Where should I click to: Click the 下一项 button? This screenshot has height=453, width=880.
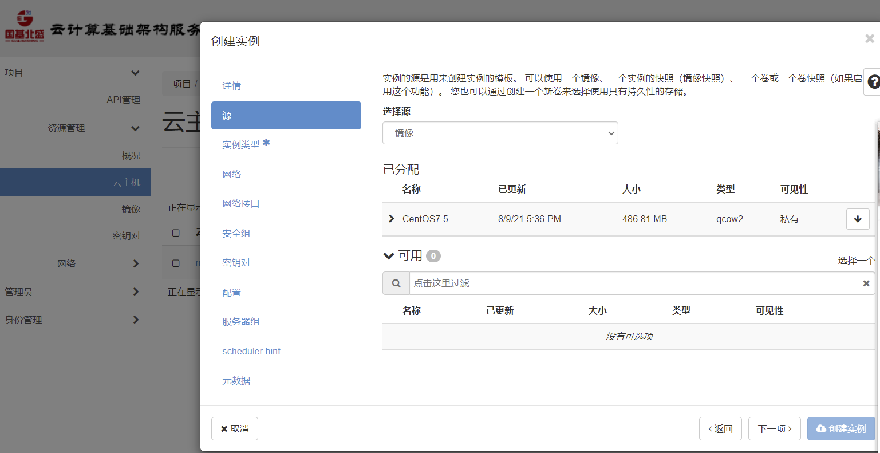coord(775,428)
